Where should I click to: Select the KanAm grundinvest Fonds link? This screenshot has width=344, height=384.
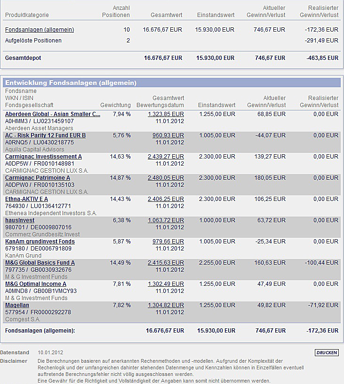[40, 242]
